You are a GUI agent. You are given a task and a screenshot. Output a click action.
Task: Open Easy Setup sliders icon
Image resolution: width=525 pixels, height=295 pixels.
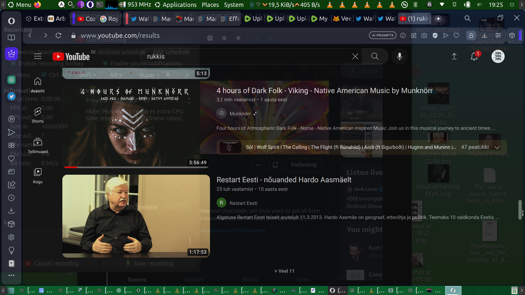coord(498,35)
